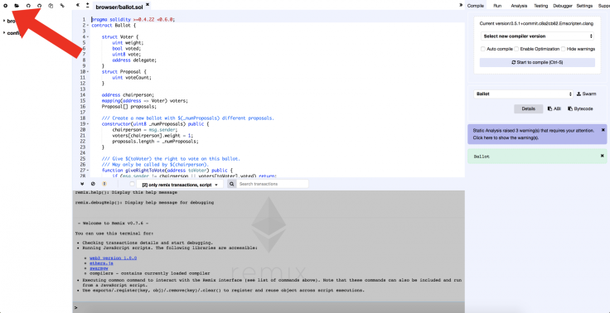Open the web3 version 1.0.0 link
The width and height of the screenshot is (610, 313).
coord(114,258)
